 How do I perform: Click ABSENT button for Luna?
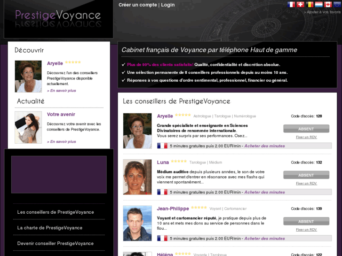[x=306, y=175]
